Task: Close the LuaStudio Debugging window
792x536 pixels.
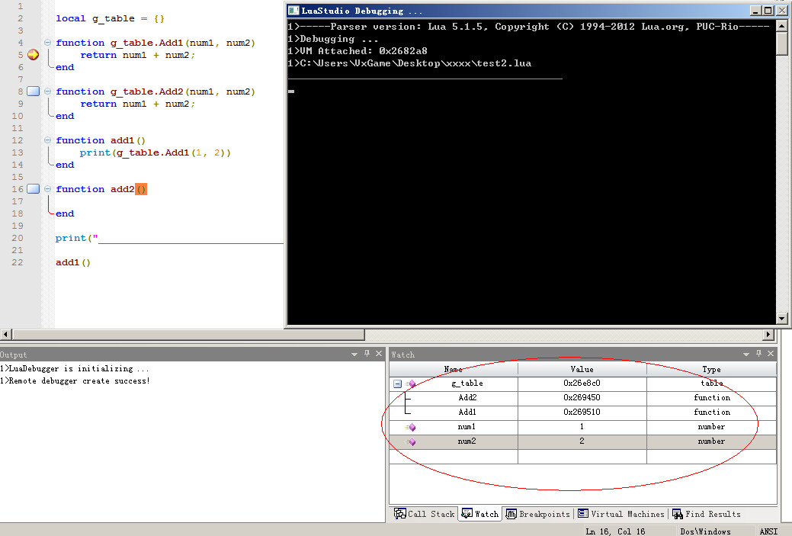Action: (x=781, y=11)
